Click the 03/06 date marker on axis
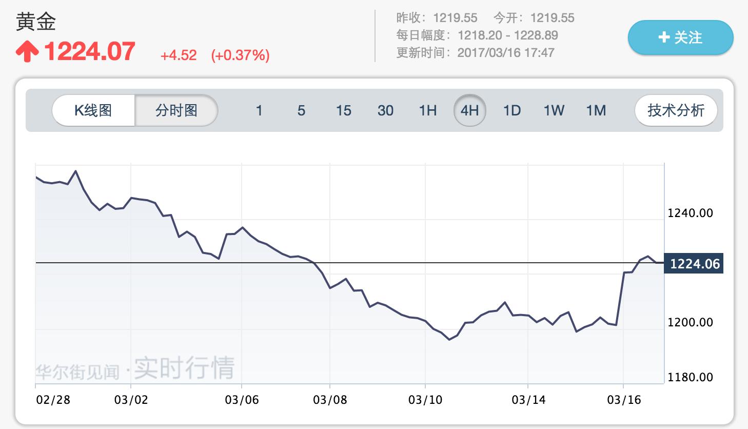This screenshot has height=429, width=748. [242, 400]
